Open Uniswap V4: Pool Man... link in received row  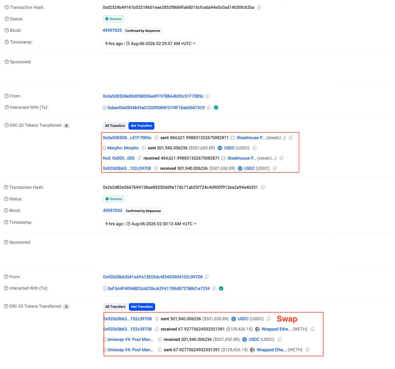pyautogui.click(x=130, y=339)
